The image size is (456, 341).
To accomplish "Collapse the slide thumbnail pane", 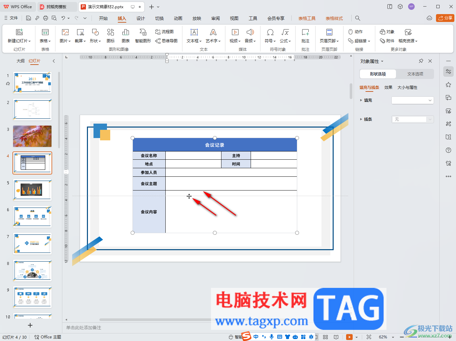I will (54, 61).
